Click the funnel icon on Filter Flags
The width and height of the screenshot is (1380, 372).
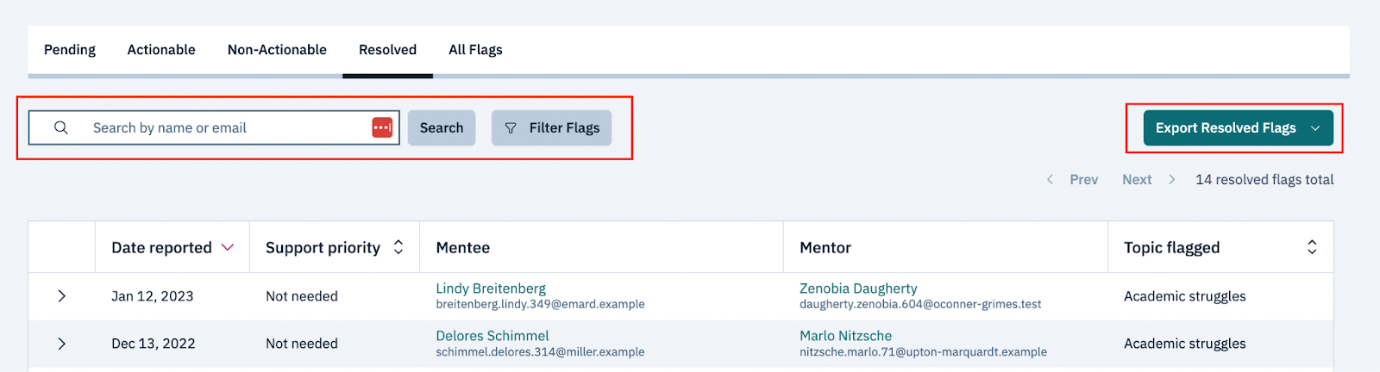coord(511,127)
